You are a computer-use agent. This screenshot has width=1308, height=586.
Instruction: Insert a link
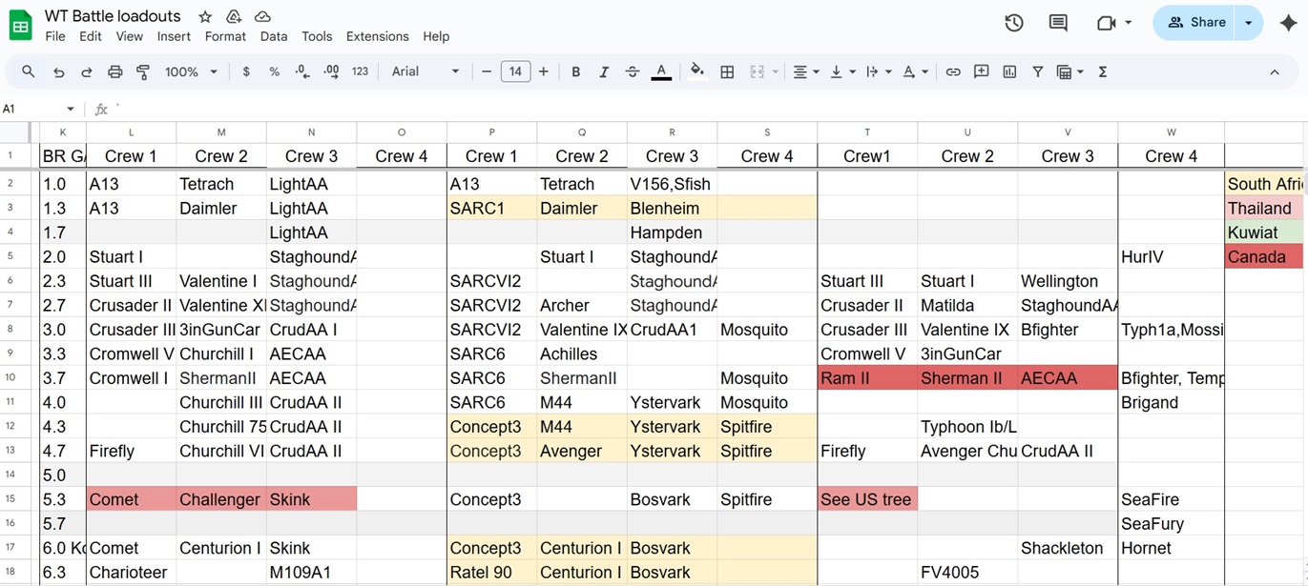pos(953,71)
